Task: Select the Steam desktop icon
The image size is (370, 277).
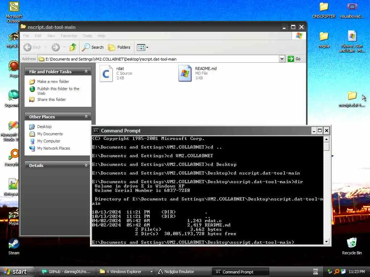Action: click(x=14, y=246)
